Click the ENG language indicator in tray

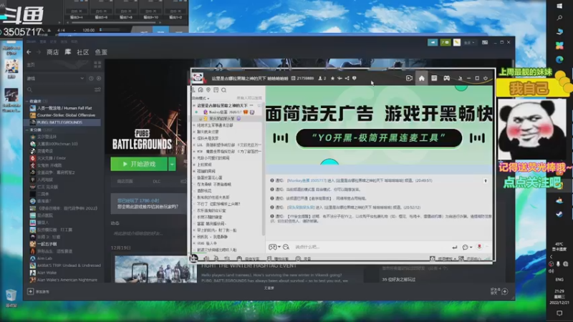coord(559,280)
